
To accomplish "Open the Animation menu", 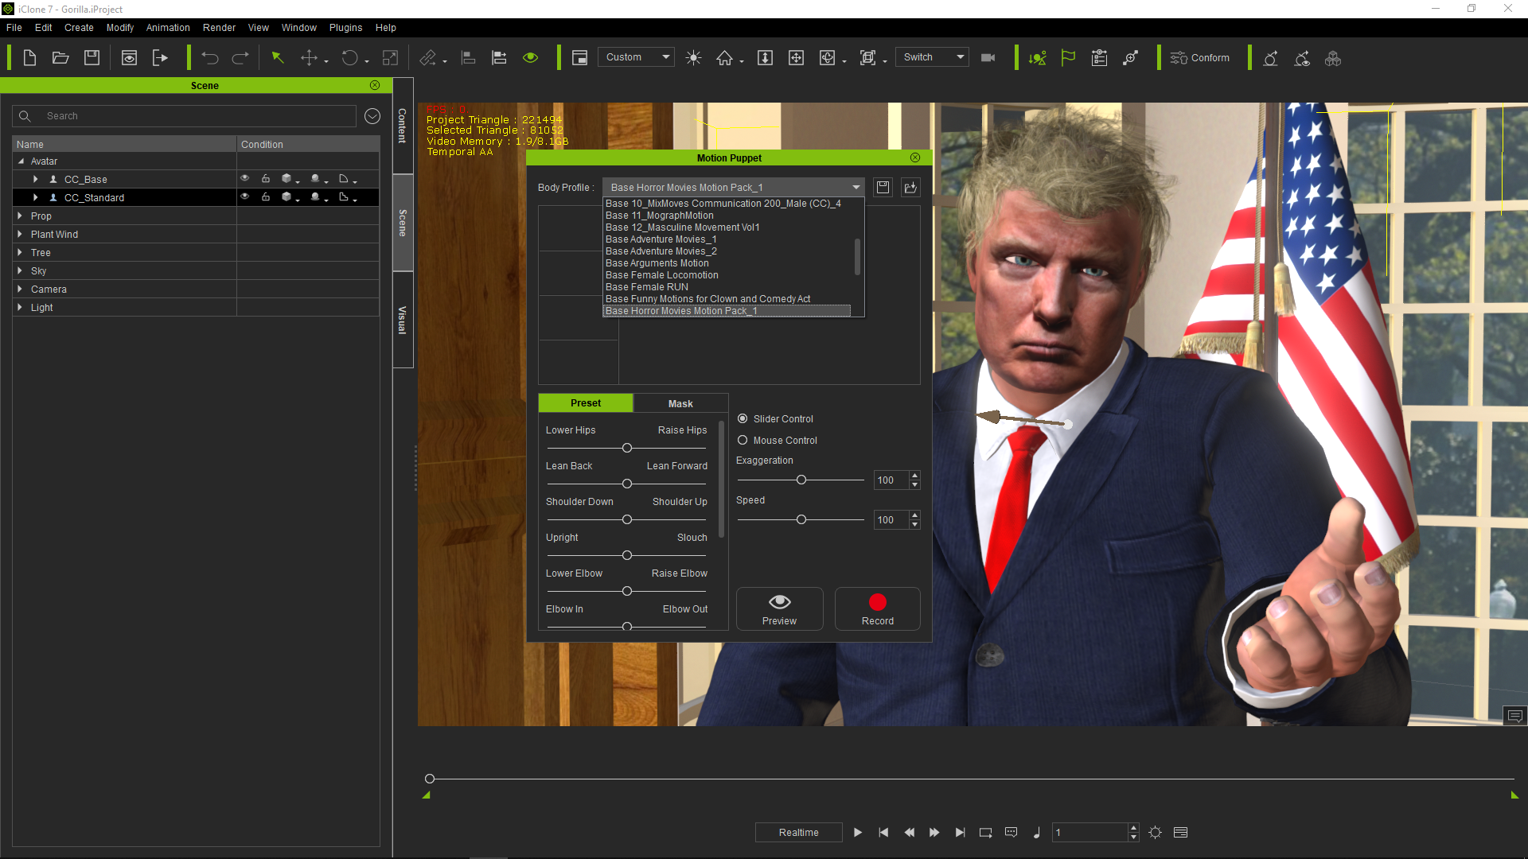I will (168, 28).
